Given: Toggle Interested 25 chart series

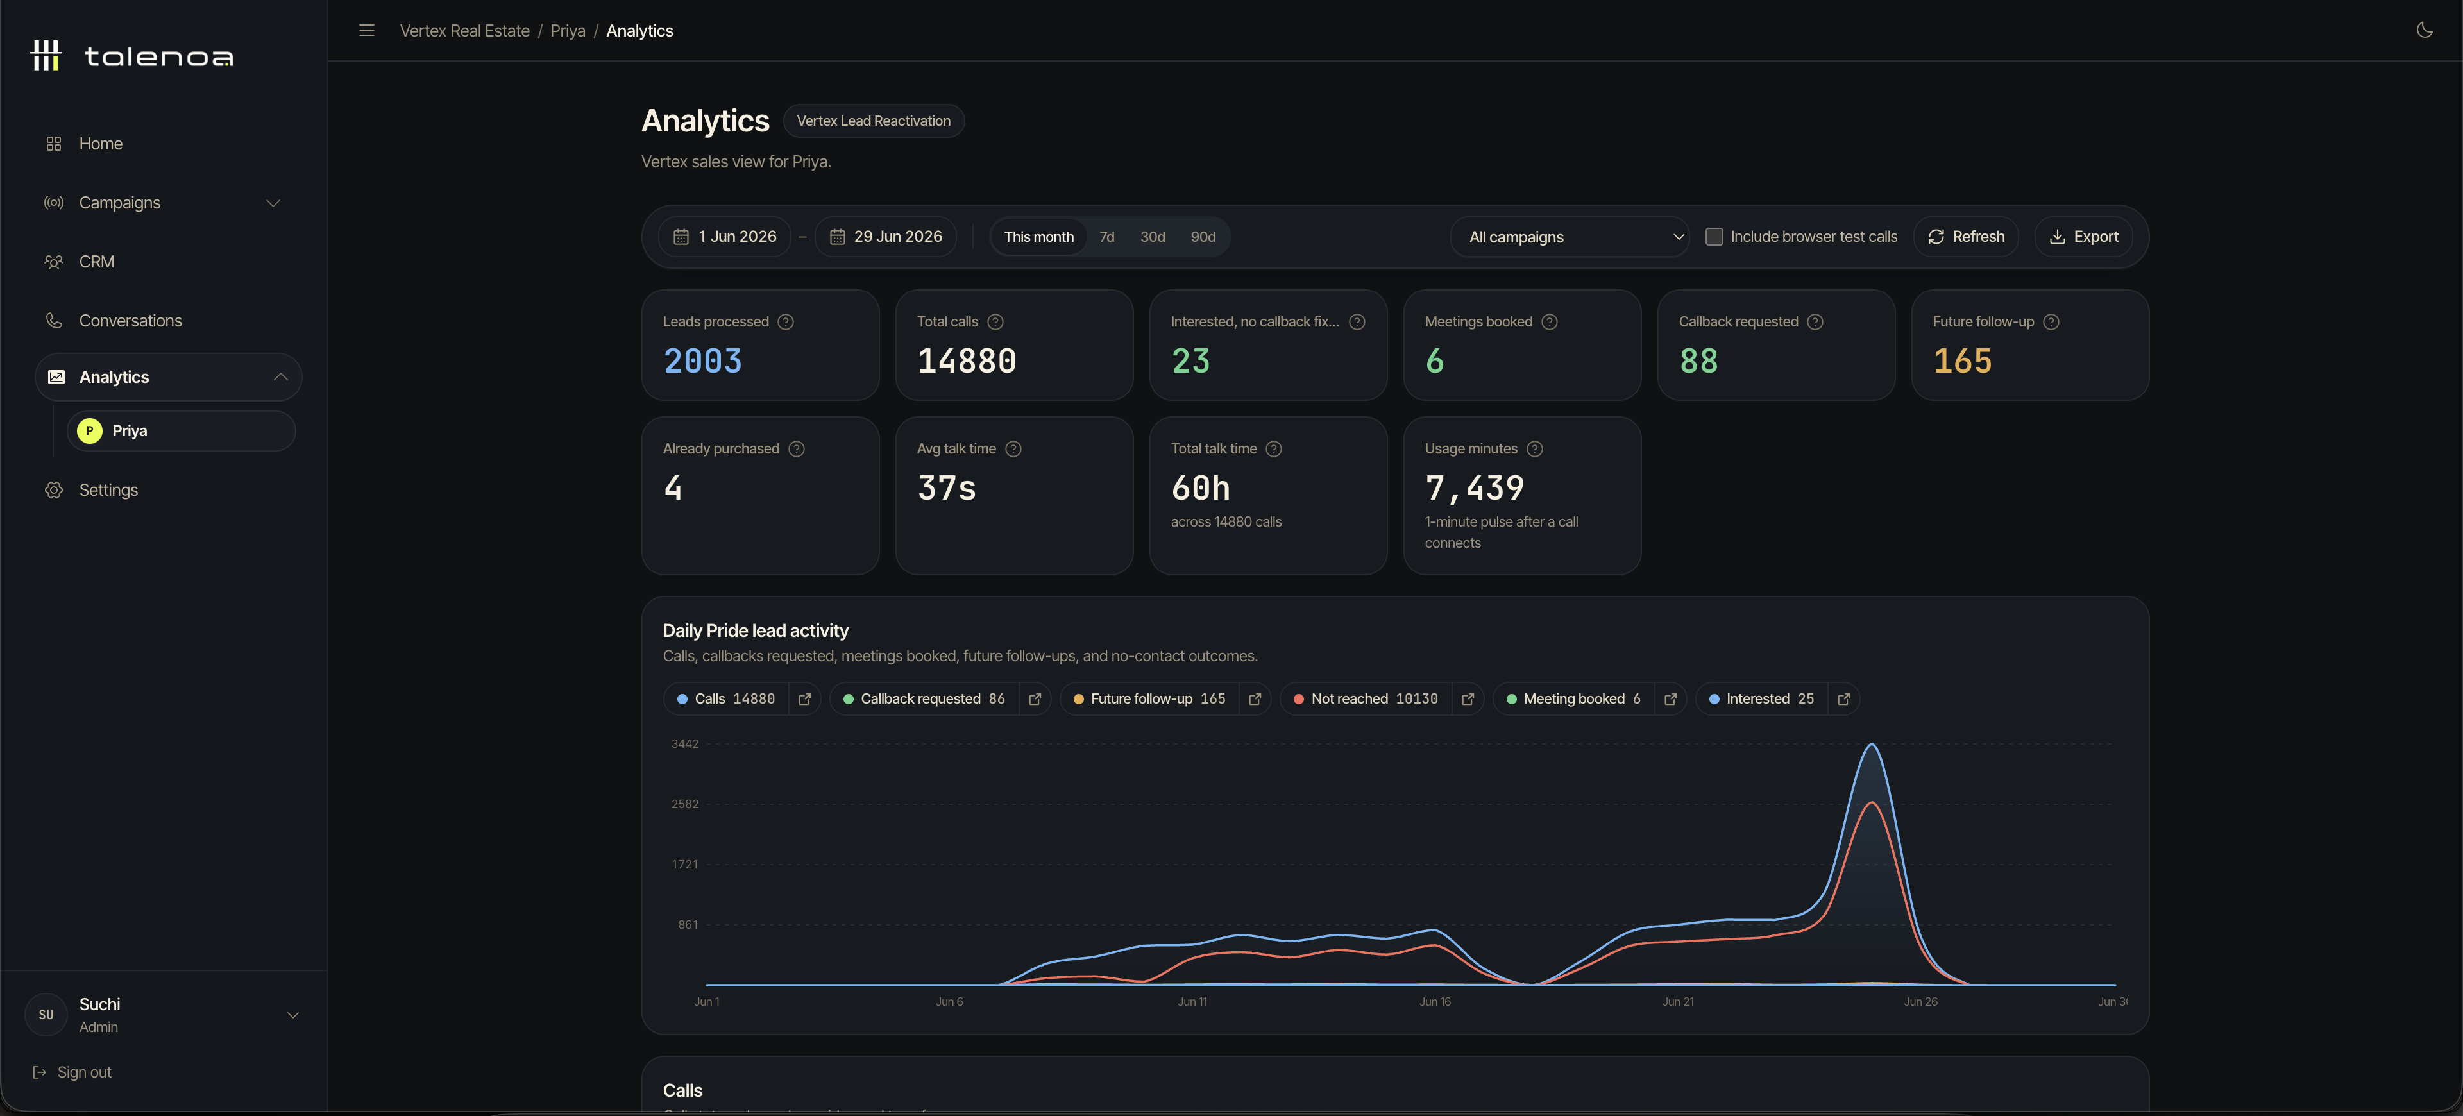Looking at the screenshot, I should tap(1761, 699).
